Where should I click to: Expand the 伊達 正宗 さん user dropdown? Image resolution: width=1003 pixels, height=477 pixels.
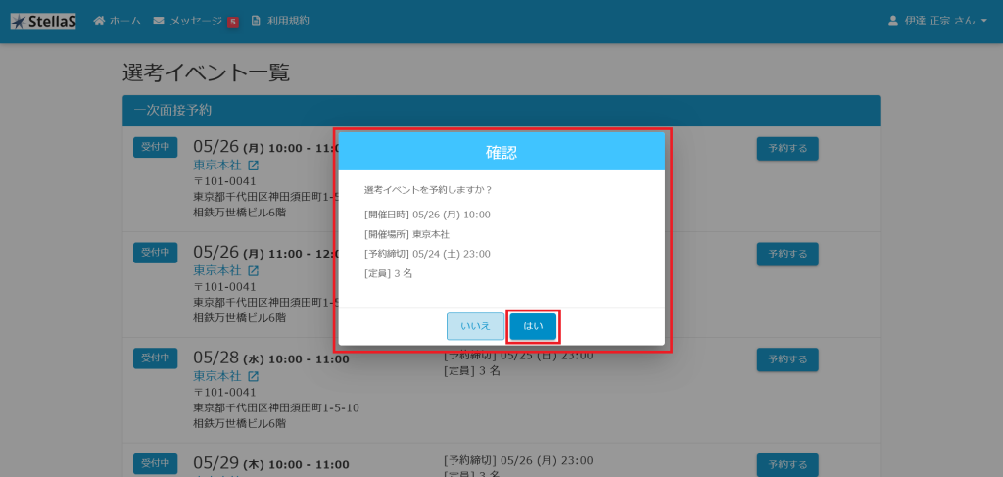(937, 21)
